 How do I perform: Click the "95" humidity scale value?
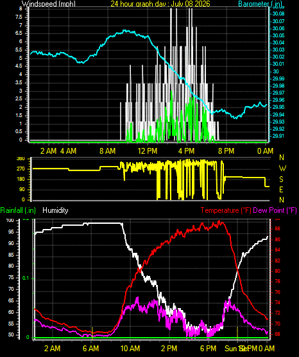(x=11, y=232)
